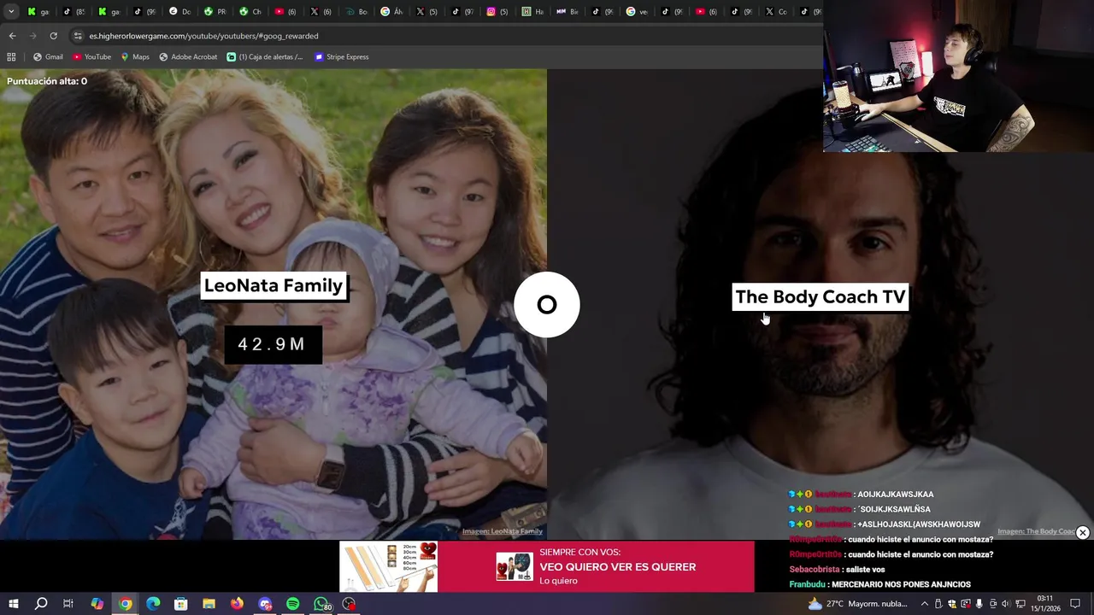The image size is (1094, 615).
Task: Open the Chrome apps grid shortcut
Action: pyautogui.click(x=11, y=57)
